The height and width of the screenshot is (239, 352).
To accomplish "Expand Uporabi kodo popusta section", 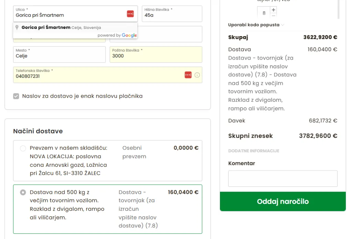I will [x=254, y=25].
